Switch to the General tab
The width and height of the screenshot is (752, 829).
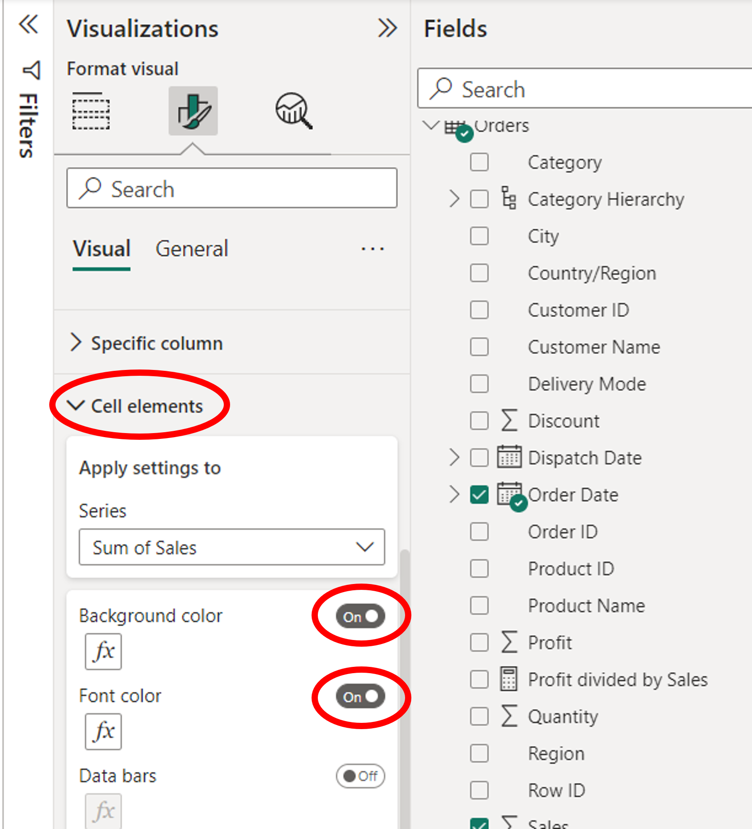[192, 249]
